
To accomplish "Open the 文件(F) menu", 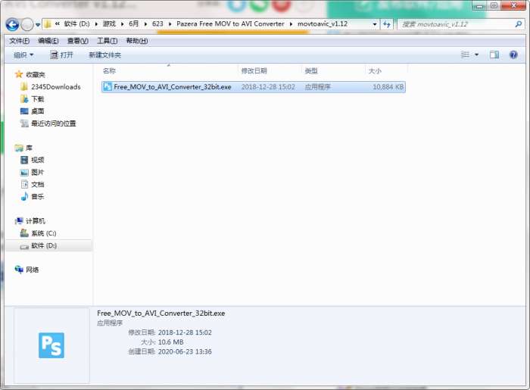I will coord(19,41).
